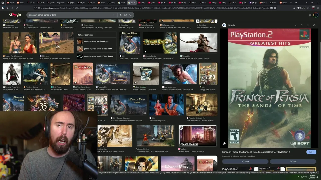Open The Guardian result image
321x180 pixels.
pos(115,136)
